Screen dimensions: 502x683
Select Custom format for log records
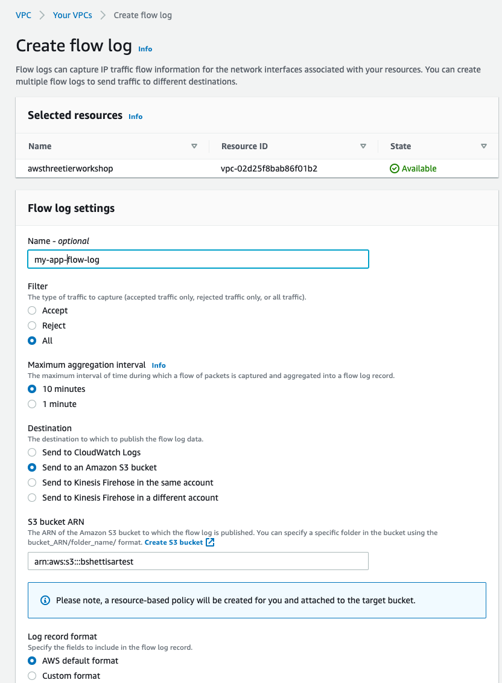coord(33,676)
